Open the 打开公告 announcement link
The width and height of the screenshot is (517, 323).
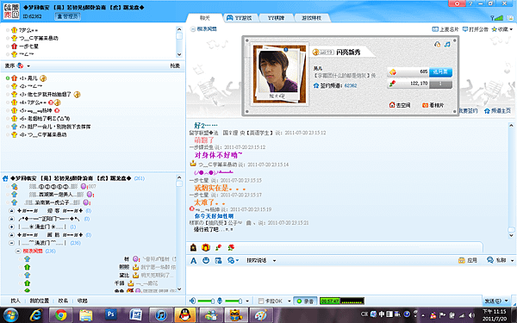475,29
